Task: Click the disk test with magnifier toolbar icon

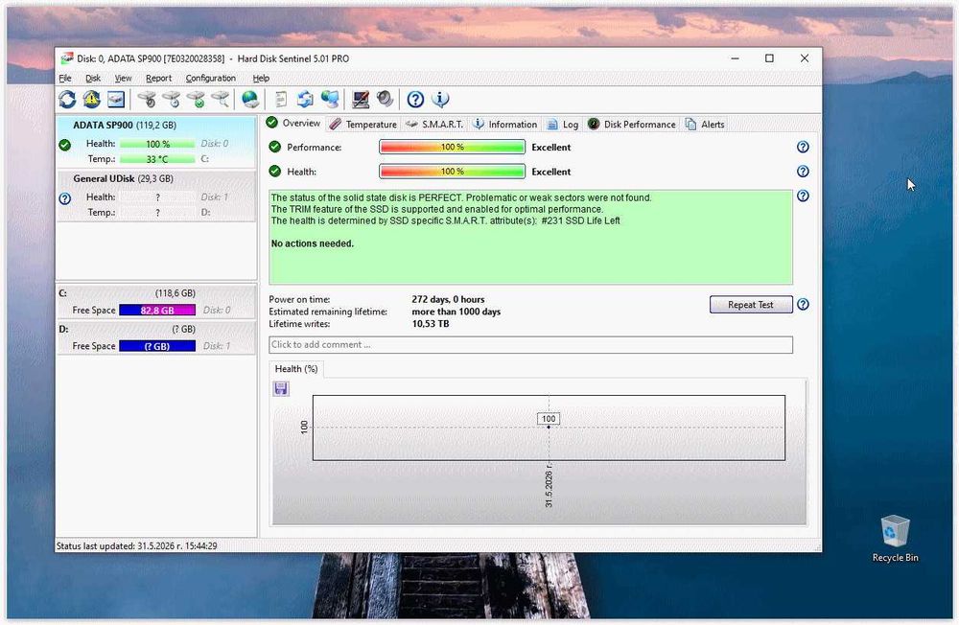Action: (221, 99)
